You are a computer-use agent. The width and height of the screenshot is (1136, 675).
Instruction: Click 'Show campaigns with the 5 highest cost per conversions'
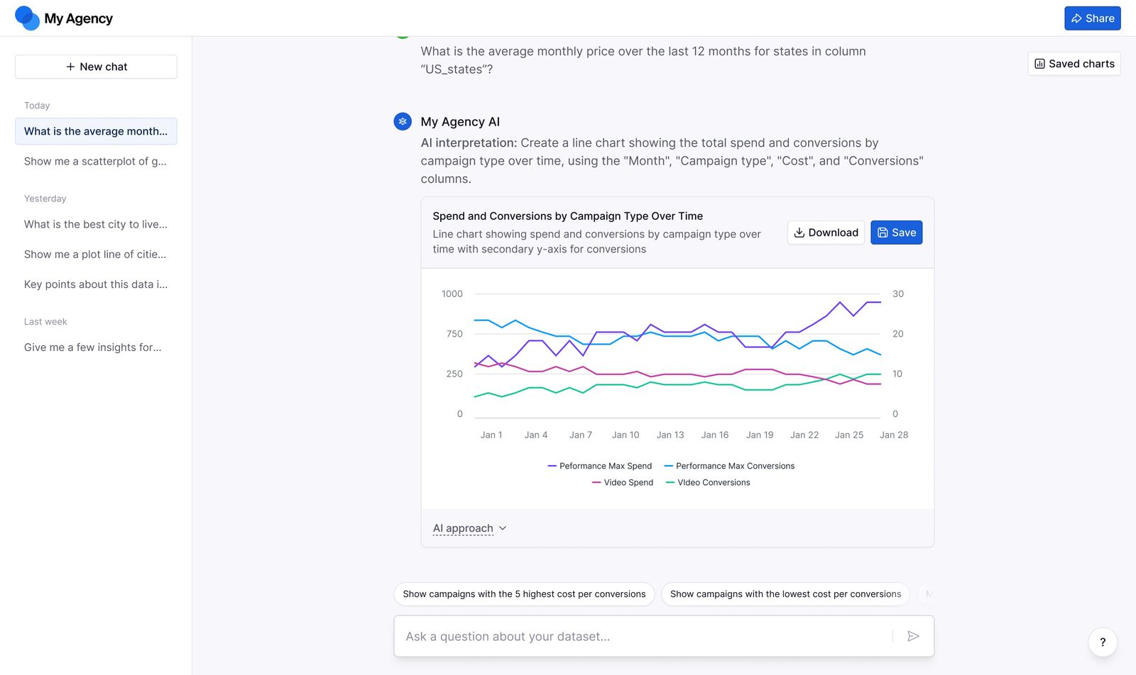coord(523,594)
